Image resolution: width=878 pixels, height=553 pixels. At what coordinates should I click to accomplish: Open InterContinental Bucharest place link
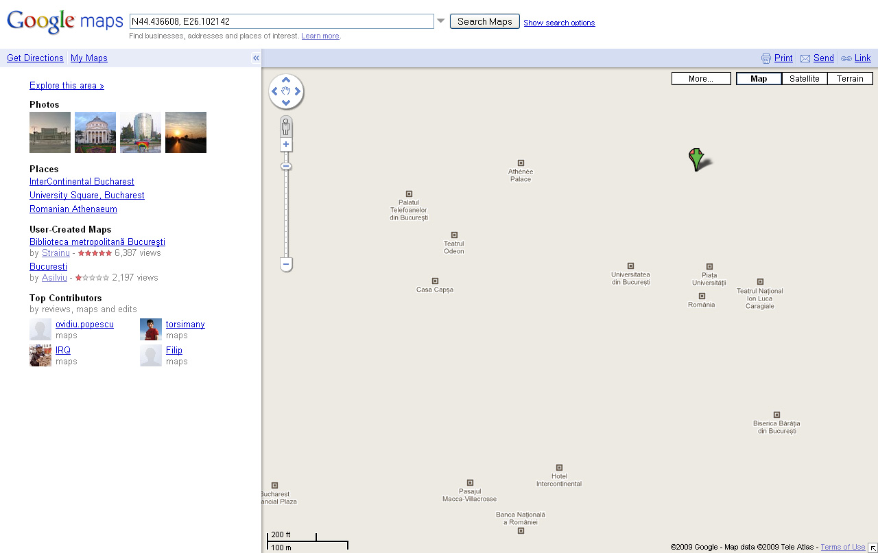[82, 182]
